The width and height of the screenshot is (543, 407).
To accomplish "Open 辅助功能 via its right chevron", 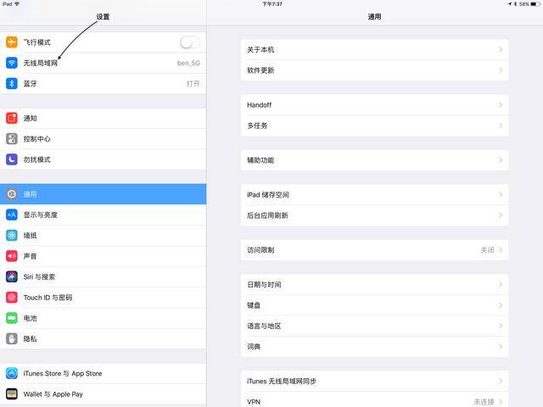I will (x=501, y=160).
